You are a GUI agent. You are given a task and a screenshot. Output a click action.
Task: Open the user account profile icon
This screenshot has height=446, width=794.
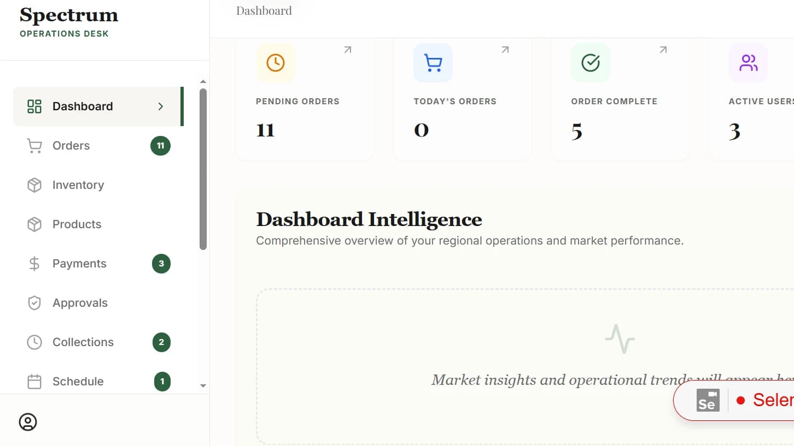click(28, 421)
